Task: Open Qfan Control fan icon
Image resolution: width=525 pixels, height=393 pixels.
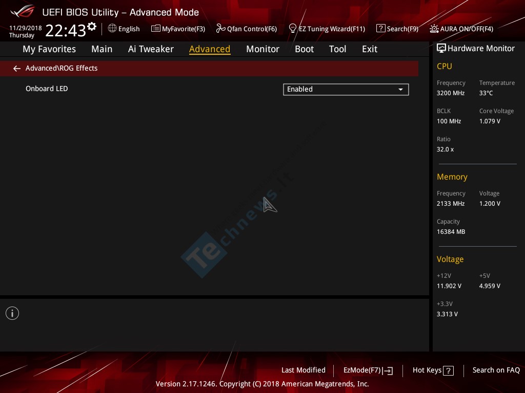Action: 220,29
